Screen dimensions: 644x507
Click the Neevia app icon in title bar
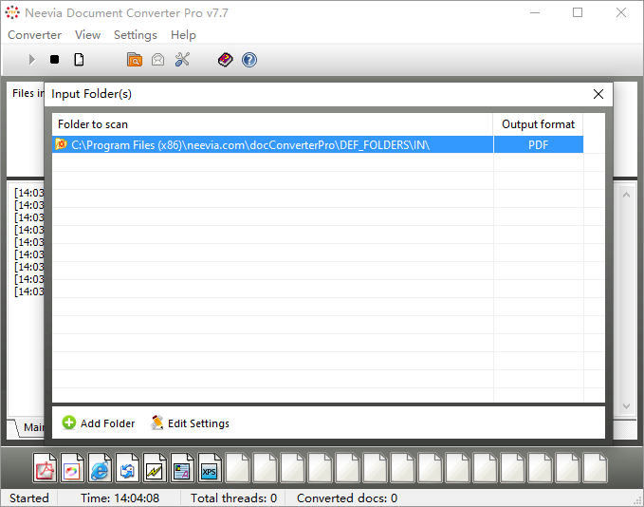tap(12, 12)
